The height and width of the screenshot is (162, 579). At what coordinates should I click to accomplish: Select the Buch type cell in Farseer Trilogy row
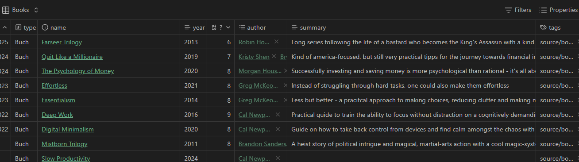24,42
